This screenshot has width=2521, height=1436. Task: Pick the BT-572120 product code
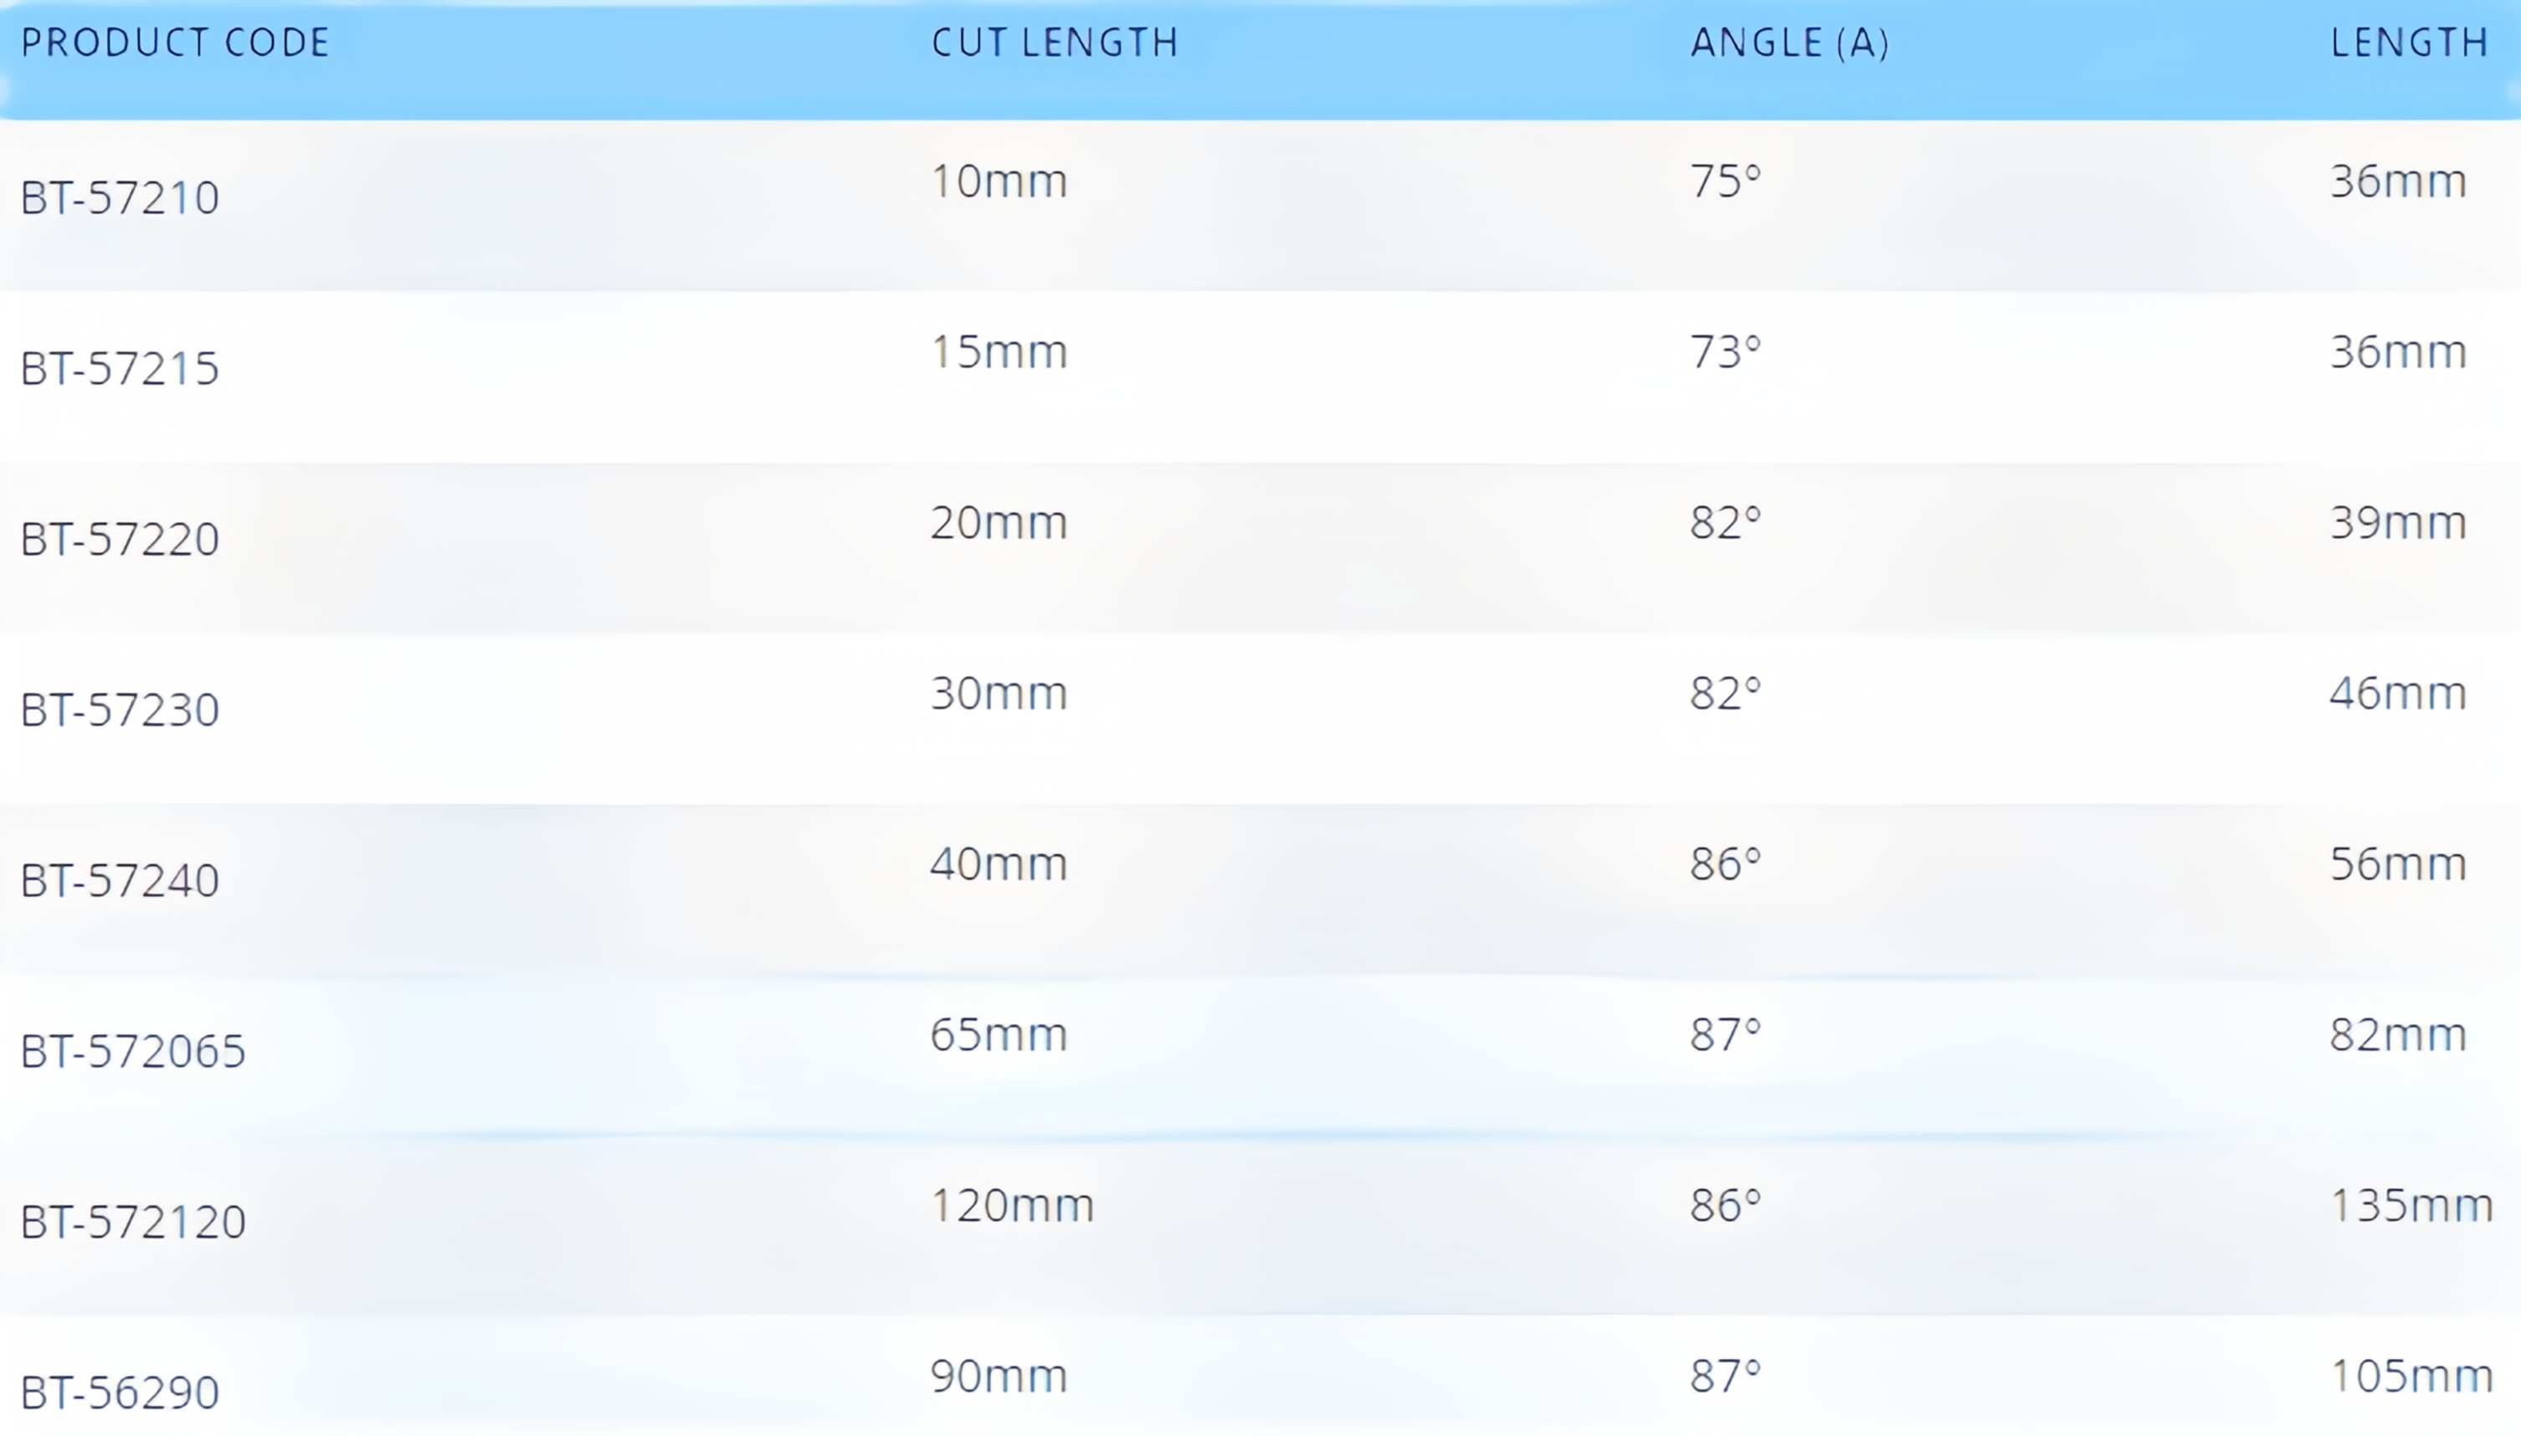[132, 1221]
